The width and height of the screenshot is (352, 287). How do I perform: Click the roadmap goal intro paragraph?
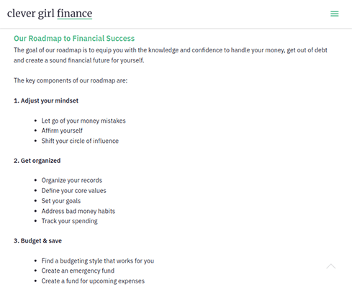pyautogui.click(x=171, y=55)
